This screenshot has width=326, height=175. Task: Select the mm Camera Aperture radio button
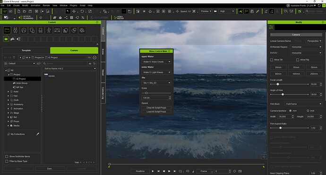coord(290,111)
